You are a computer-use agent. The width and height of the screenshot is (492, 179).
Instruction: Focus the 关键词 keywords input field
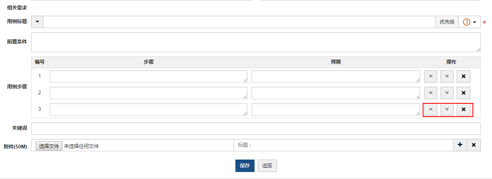pyautogui.click(x=256, y=129)
